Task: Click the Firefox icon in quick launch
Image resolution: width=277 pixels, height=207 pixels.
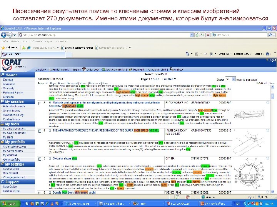Action: [32, 204]
